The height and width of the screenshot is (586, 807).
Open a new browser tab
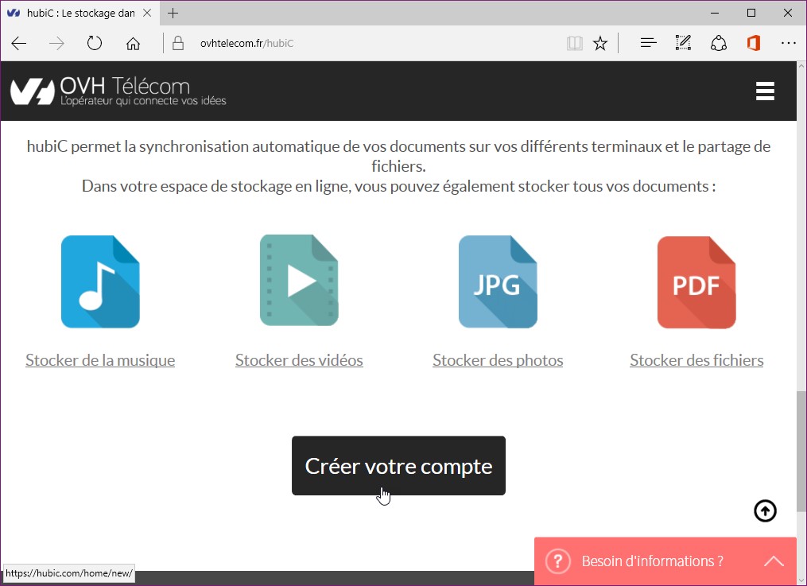click(x=173, y=14)
